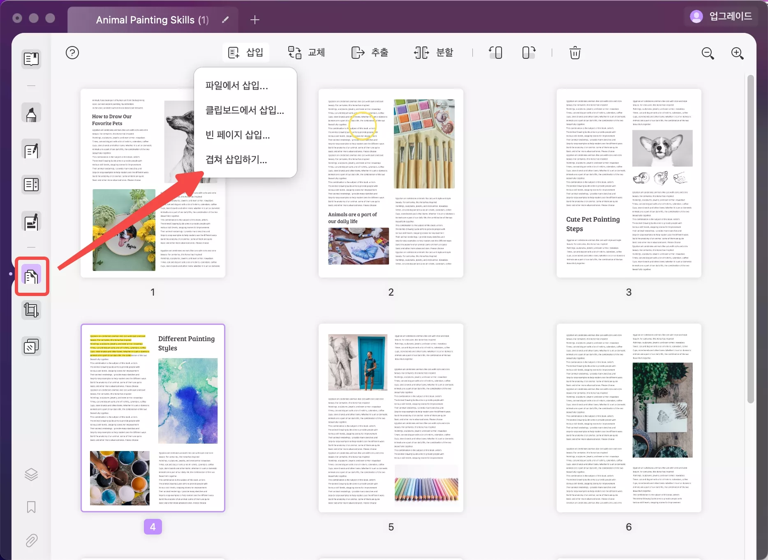Select page 4 Different Painting Styles thumbnail

153,418
